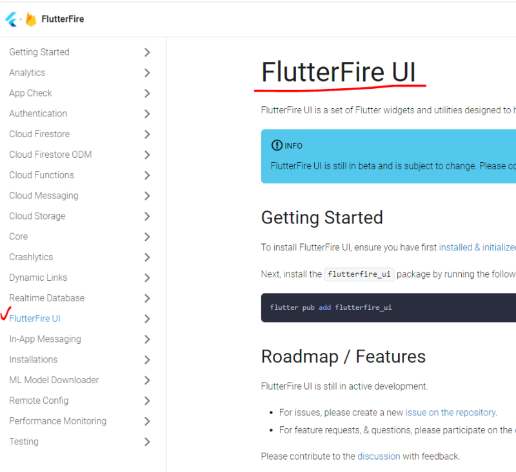The image size is (516, 472).
Task: Expand the Getting Started section chevron
Action: (147, 52)
